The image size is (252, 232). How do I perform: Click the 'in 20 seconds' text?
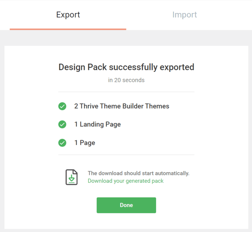[126, 80]
